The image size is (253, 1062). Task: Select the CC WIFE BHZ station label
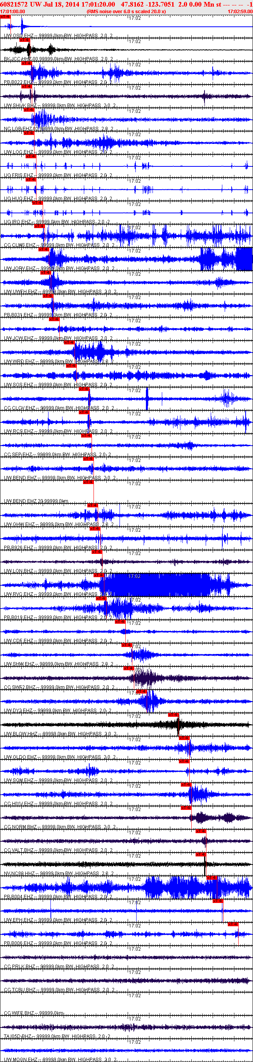click(x=33, y=1014)
